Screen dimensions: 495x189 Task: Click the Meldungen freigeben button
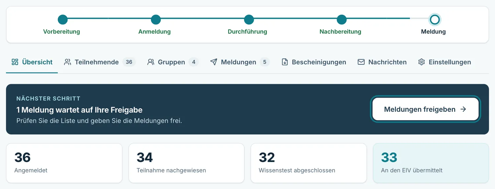tap(425, 109)
